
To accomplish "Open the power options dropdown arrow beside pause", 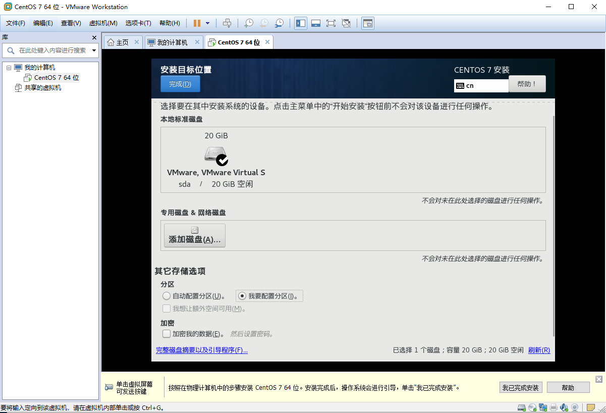I will pyautogui.click(x=207, y=23).
